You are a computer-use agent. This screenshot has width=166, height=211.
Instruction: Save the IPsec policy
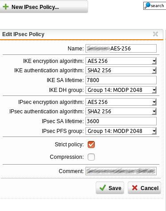click(110, 188)
